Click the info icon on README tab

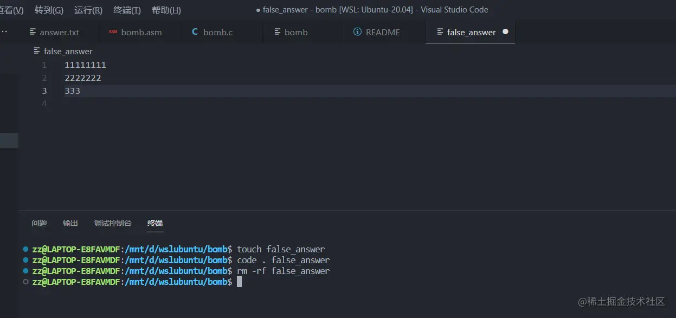click(x=357, y=32)
